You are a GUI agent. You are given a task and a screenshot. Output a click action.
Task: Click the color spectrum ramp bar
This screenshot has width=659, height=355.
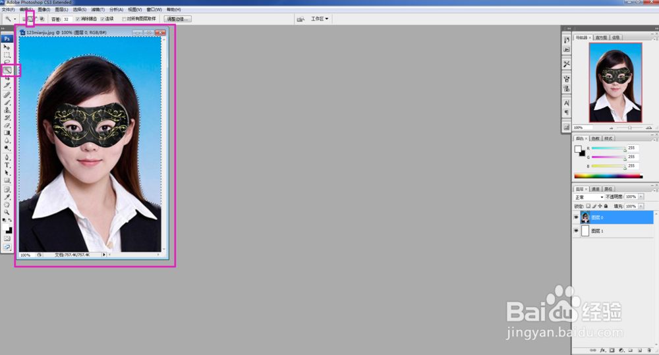tap(608, 176)
